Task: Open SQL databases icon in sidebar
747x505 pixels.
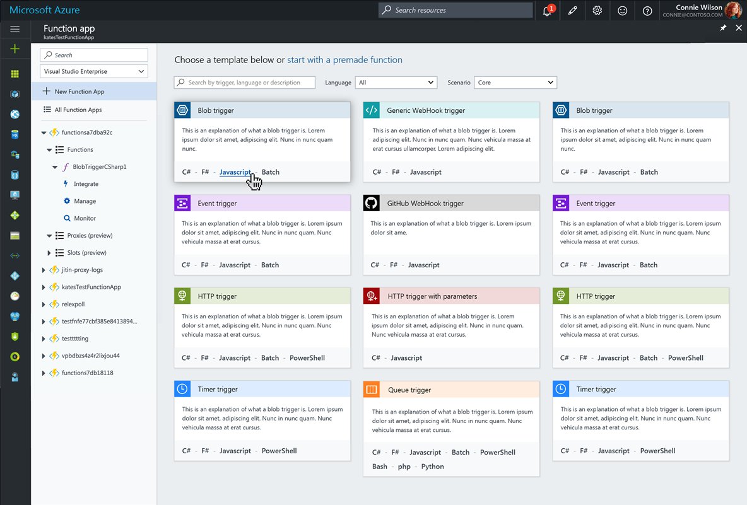Action: click(15, 134)
